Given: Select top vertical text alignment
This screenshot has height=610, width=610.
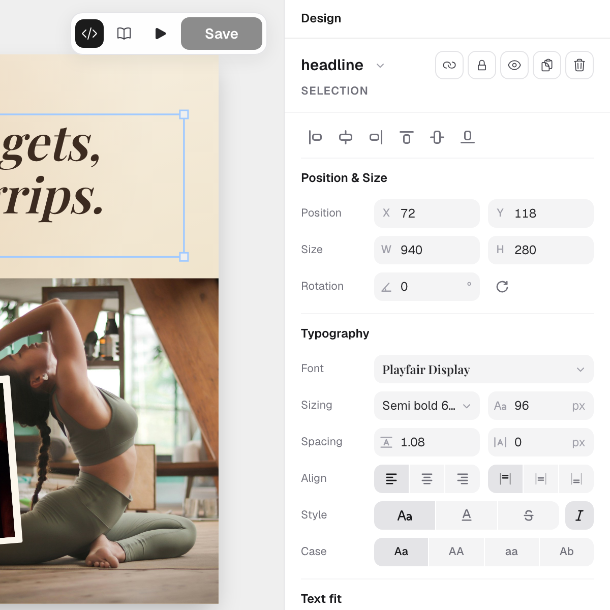Looking at the screenshot, I should coord(505,479).
